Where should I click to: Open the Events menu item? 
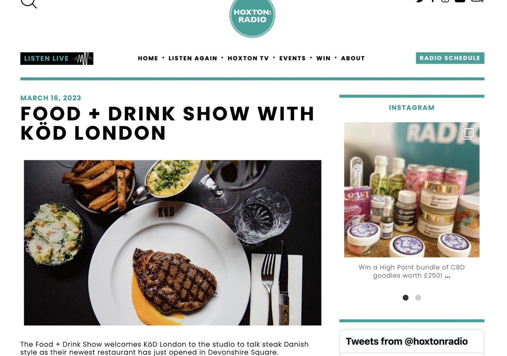click(x=292, y=58)
